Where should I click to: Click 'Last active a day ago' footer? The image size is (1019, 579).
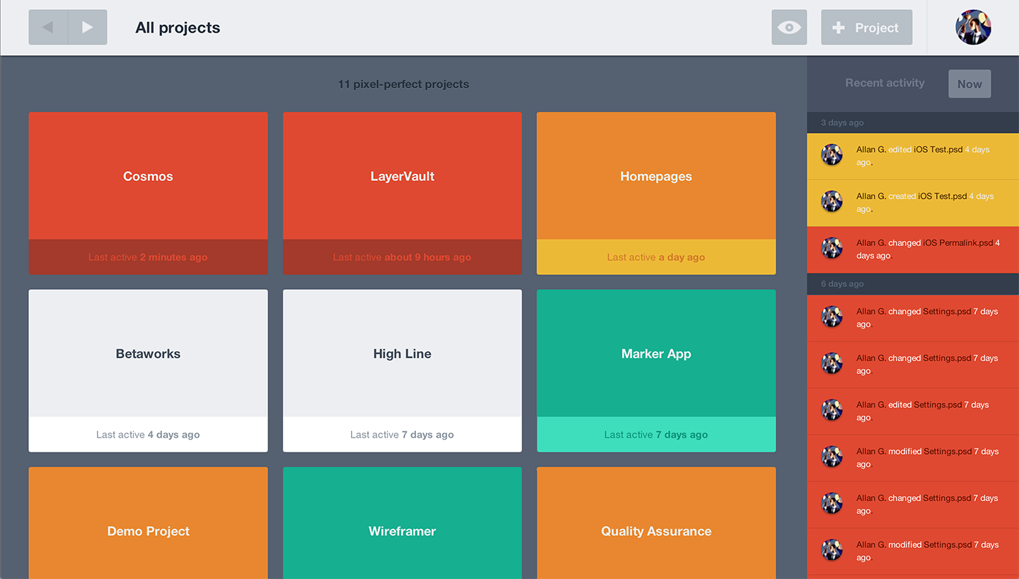pyautogui.click(x=656, y=257)
